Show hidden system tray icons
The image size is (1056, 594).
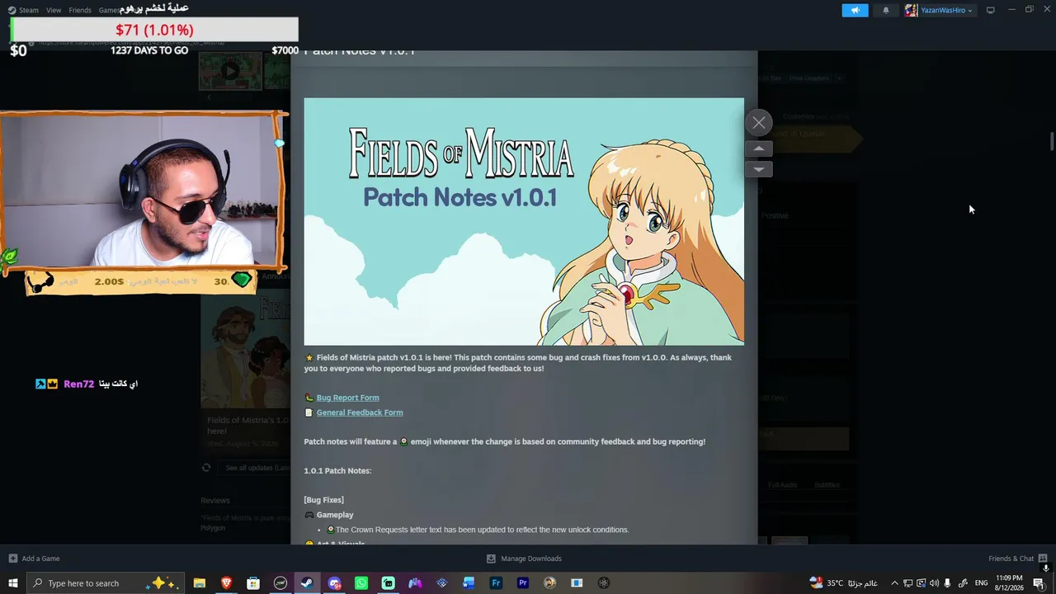pos(894,583)
